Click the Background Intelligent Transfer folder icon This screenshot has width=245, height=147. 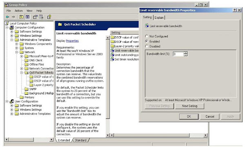pos(27,93)
